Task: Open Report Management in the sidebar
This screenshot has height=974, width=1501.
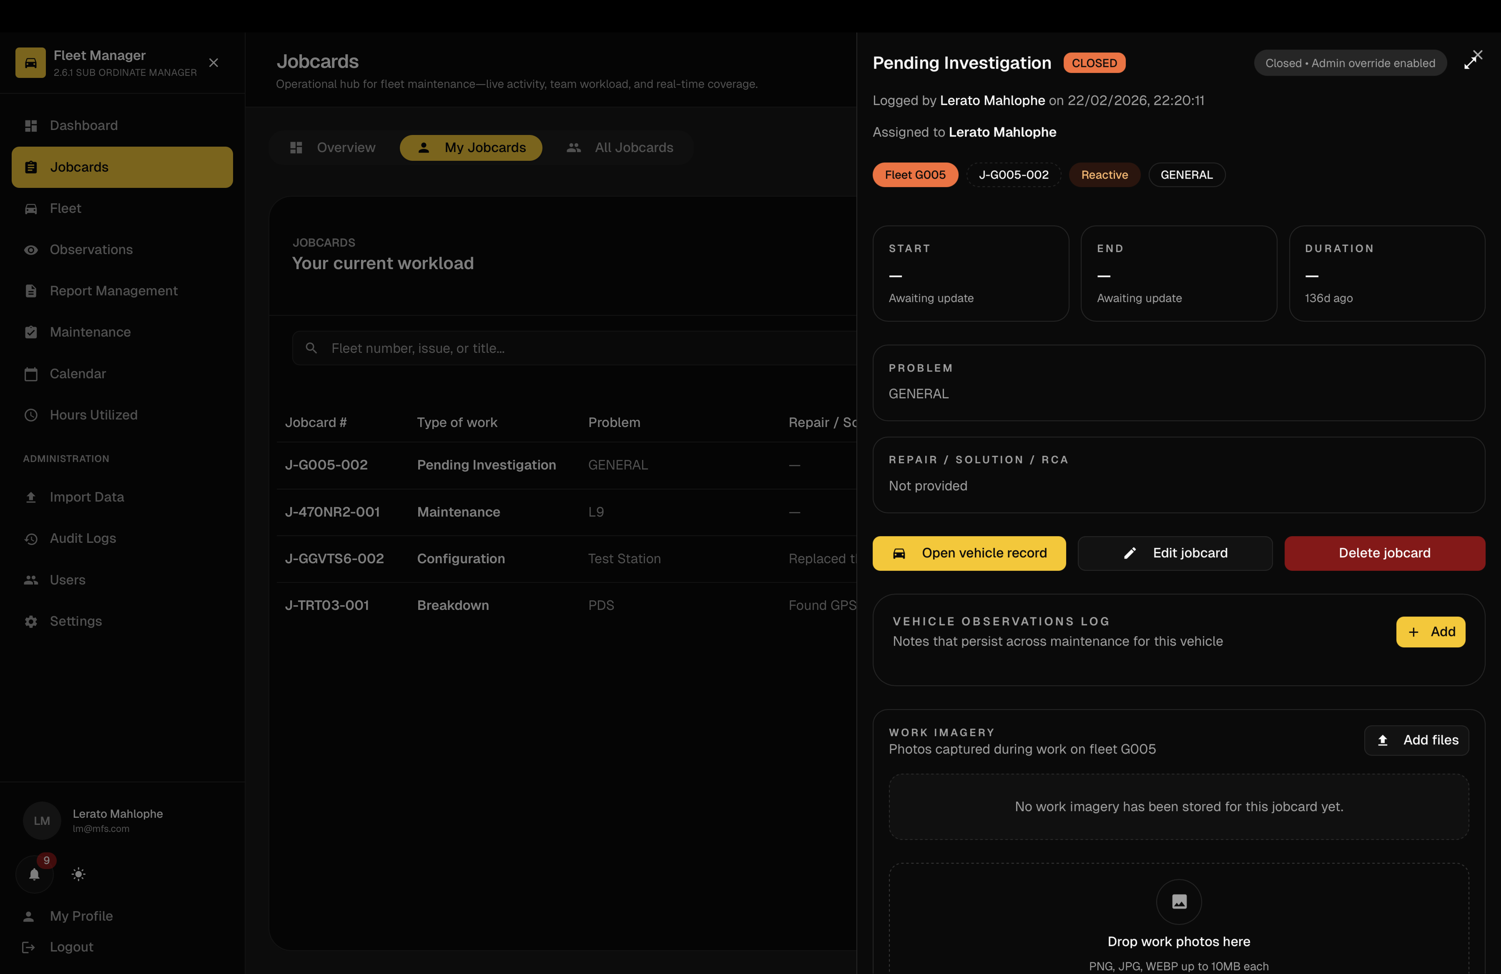Action: pos(122,290)
